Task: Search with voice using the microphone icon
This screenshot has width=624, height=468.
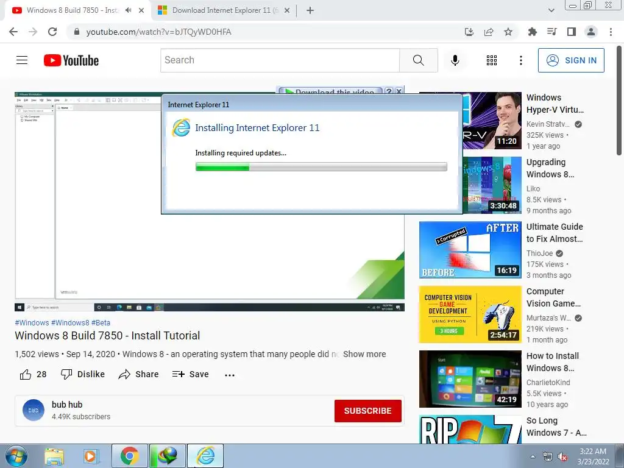Action: [455, 60]
